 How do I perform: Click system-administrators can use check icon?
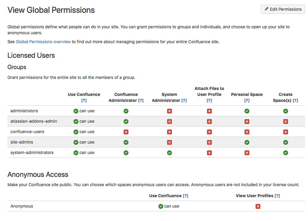pos(76,153)
